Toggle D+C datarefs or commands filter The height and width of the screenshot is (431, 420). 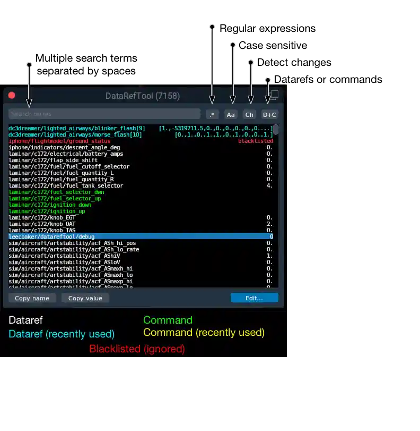(x=269, y=115)
